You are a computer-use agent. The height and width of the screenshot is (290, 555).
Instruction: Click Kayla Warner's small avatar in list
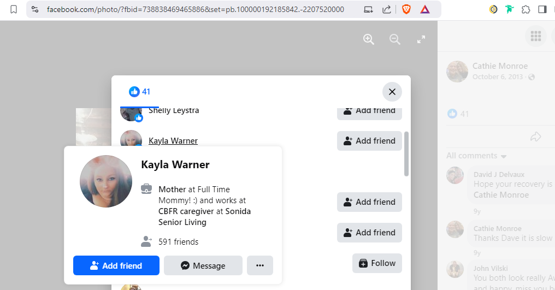(131, 138)
